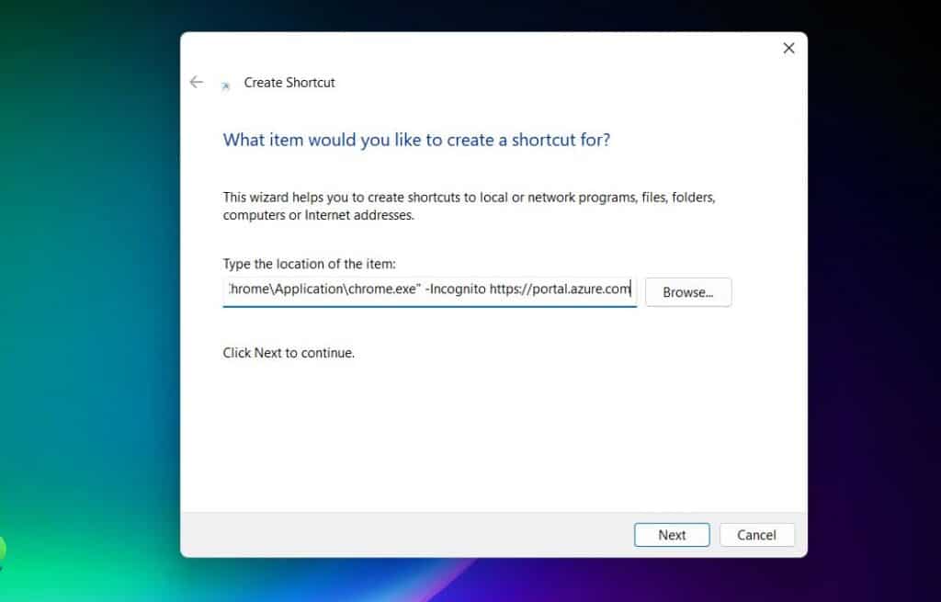Click into the item location text field
This screenshot has height=602, width=941.
click(430, 290)
